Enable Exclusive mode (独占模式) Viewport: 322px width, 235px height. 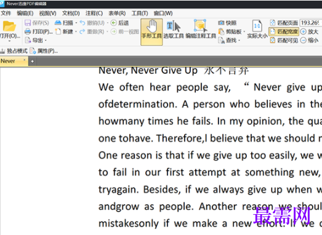[14, 51]
